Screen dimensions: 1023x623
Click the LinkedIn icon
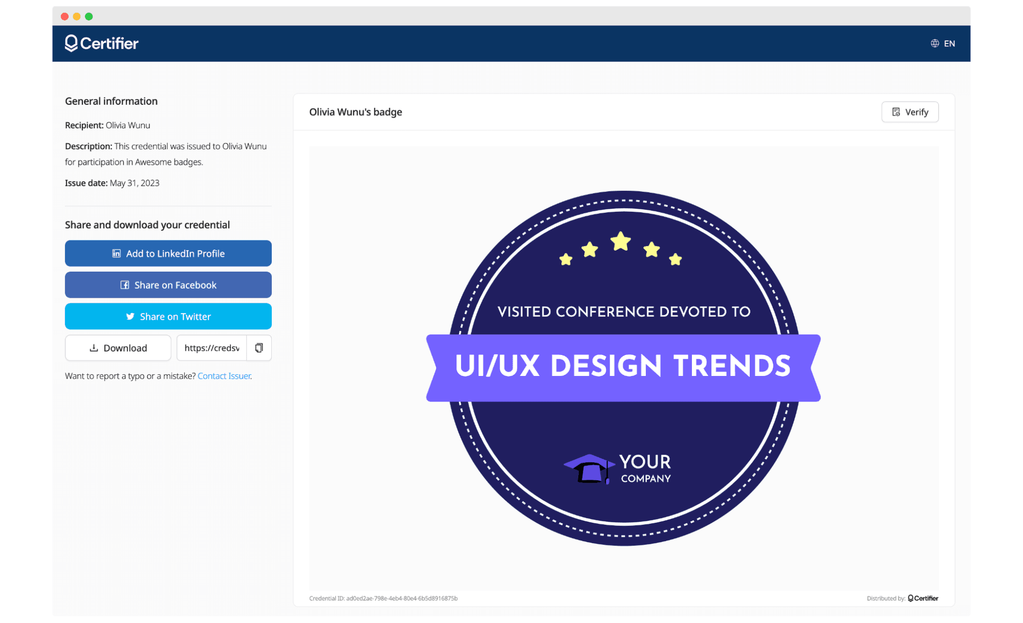[116, 254]
